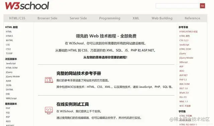
Task: Open ASP reference in right sidebar
Action: (181, 67)
